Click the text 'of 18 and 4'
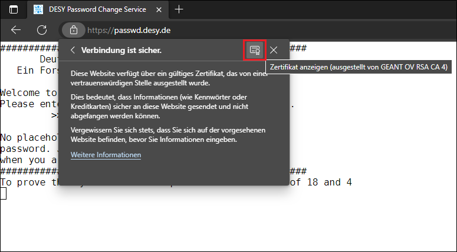This screenshot has height=252, width=457. tap(321, 183)
